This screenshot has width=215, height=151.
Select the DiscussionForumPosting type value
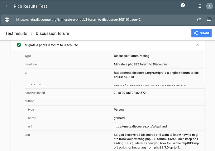[131, 56]
